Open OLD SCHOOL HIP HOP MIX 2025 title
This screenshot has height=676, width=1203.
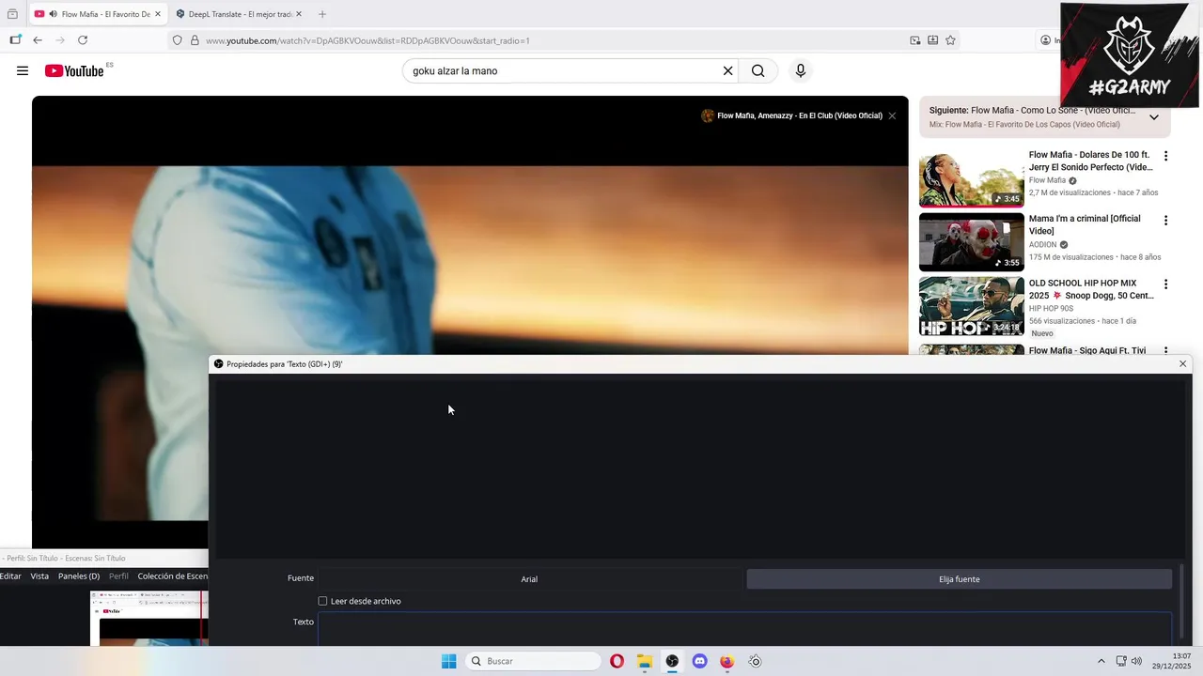click(1090, 289)
